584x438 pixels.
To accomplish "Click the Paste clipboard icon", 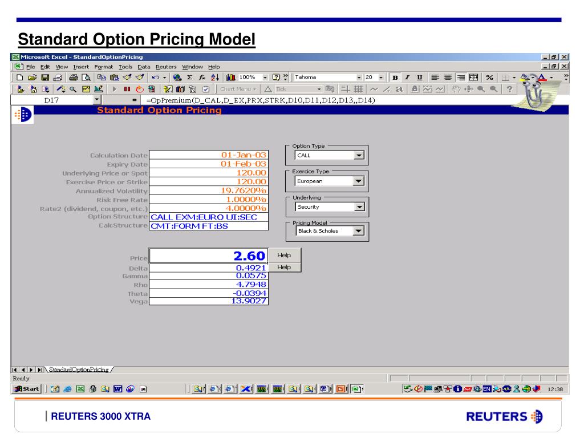I will coord(114,77).
